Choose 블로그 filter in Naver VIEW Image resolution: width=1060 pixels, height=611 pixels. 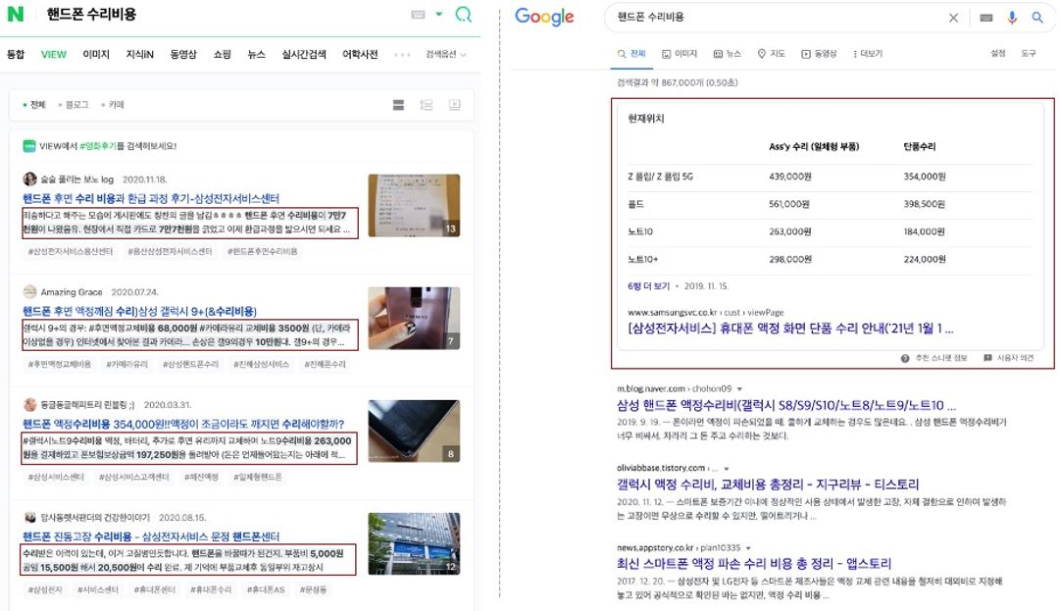click(x=74, y=105)
